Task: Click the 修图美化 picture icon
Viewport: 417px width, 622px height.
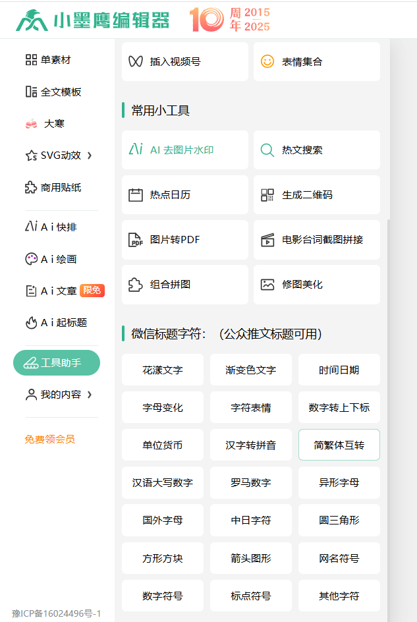Action: coord(267,285)
